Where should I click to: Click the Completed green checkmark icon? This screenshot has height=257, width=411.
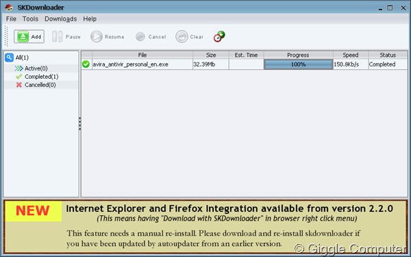click(x=18, y=77)
